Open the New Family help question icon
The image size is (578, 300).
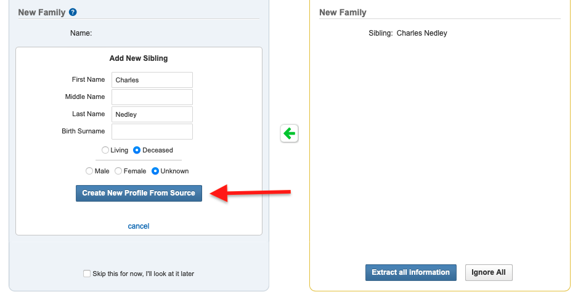click(73, 12)
